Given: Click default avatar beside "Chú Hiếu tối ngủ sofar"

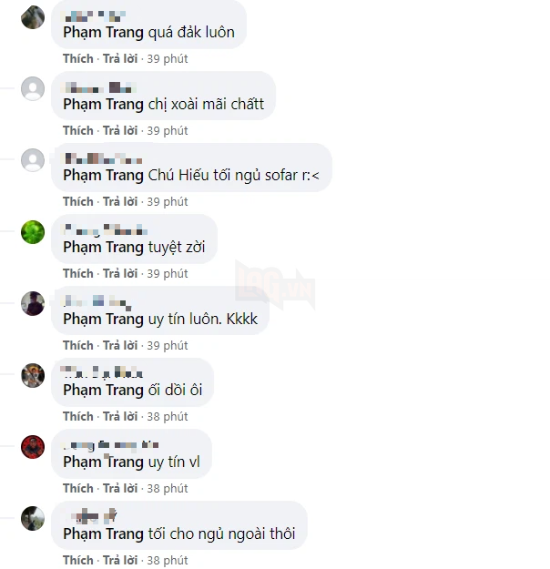Looking at the screenshot, I should 33,160.
